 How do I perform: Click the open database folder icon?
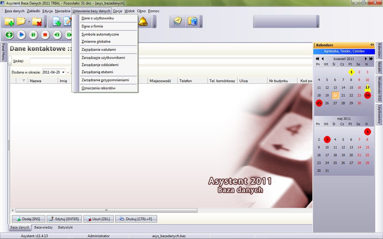coord(21,22)
